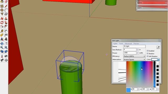Toggle the Shadow checkbox

pyautogui.click(x=148, y=54)
